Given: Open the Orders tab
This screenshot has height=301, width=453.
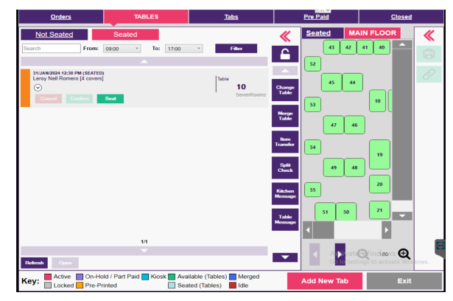Looking at the screenshot, I should pyautogui.click(x=60, y=16).
